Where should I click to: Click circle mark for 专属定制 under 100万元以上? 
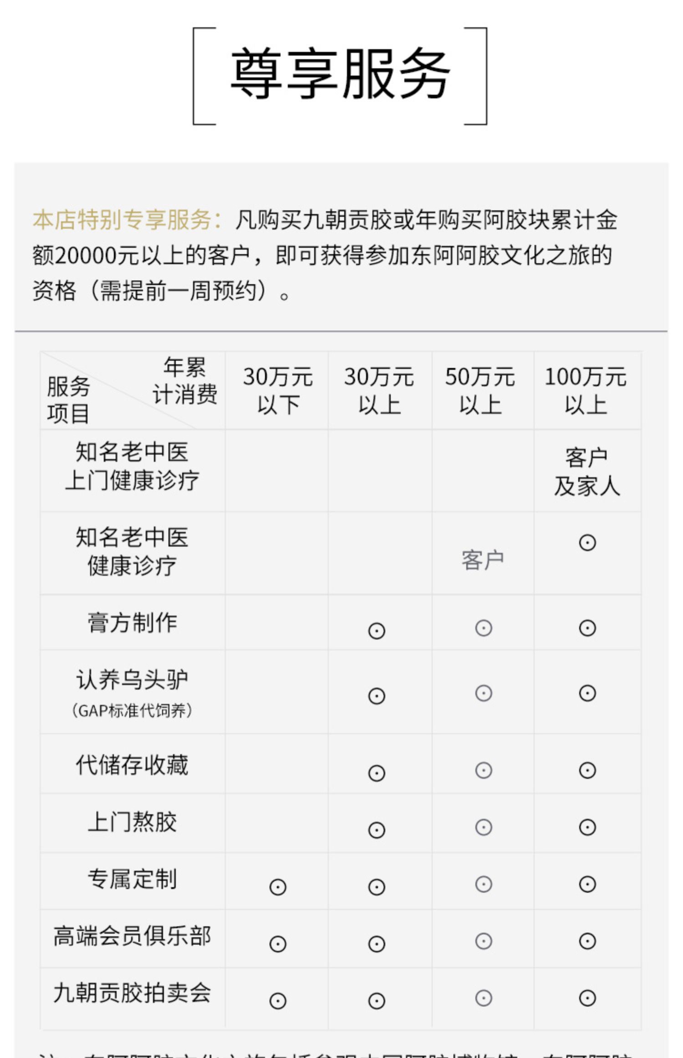[x=587, y=884]
